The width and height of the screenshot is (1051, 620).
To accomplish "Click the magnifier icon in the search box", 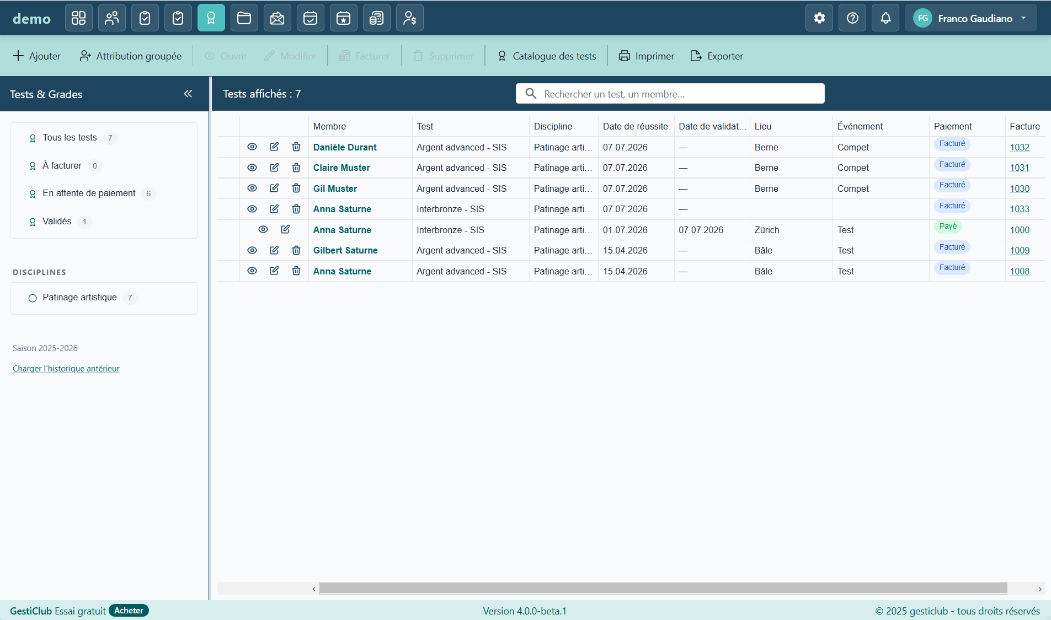I will [531, 94].
